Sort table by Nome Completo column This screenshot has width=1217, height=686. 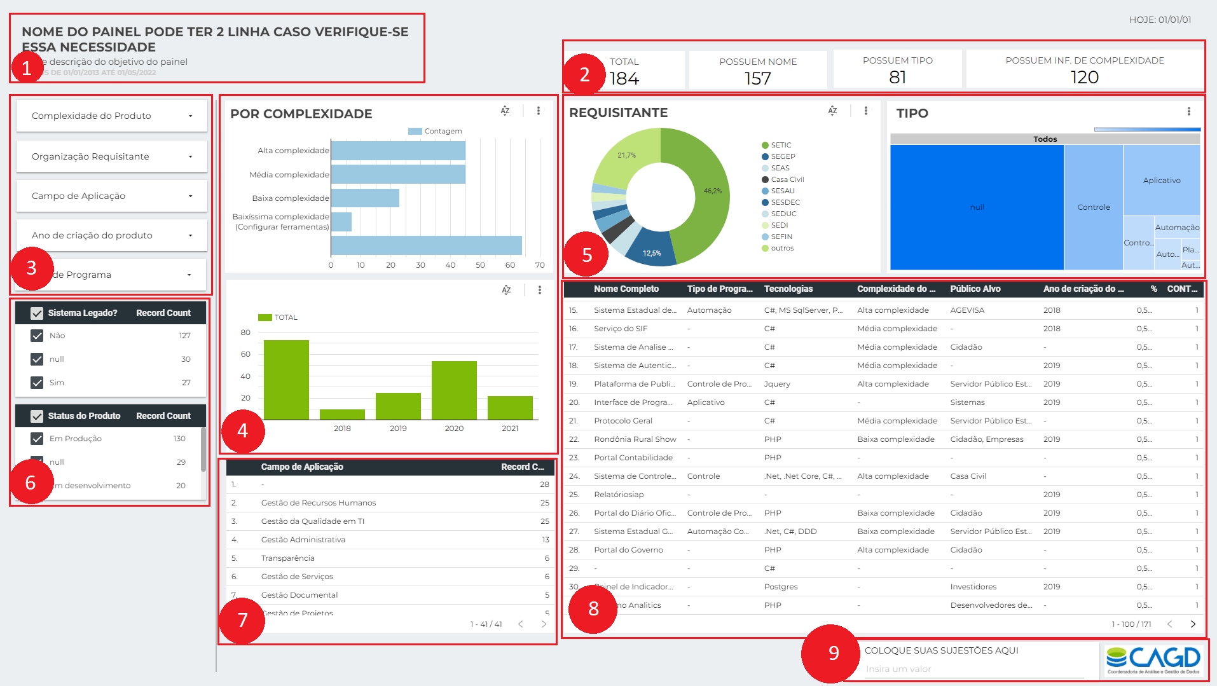click(x=626, y=289)
